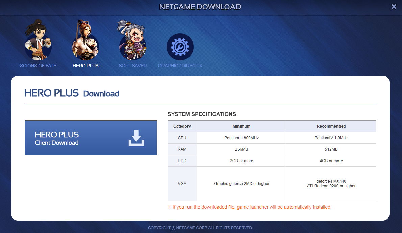Click the Category column header
Viewport: 402px width, 233px height.
(x=182, y=126)
